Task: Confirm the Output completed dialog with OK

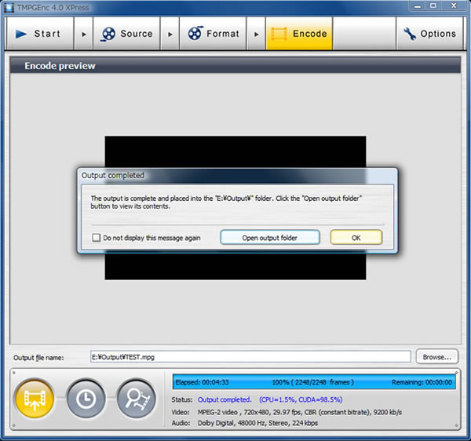Action: 356,238
